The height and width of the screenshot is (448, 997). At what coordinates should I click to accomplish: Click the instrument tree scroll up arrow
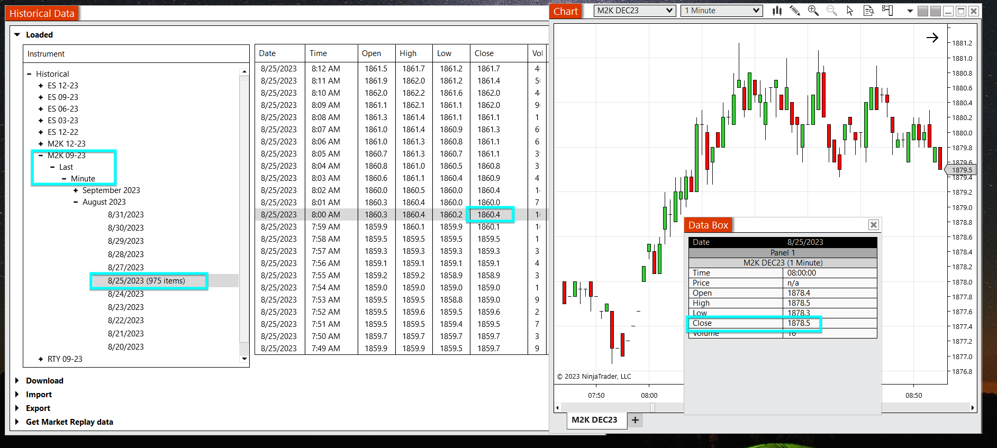click(x=244, y=71)
